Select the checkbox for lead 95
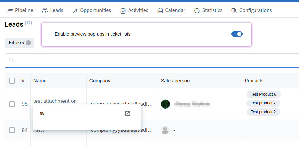299x146 pixels. point(12,104)
